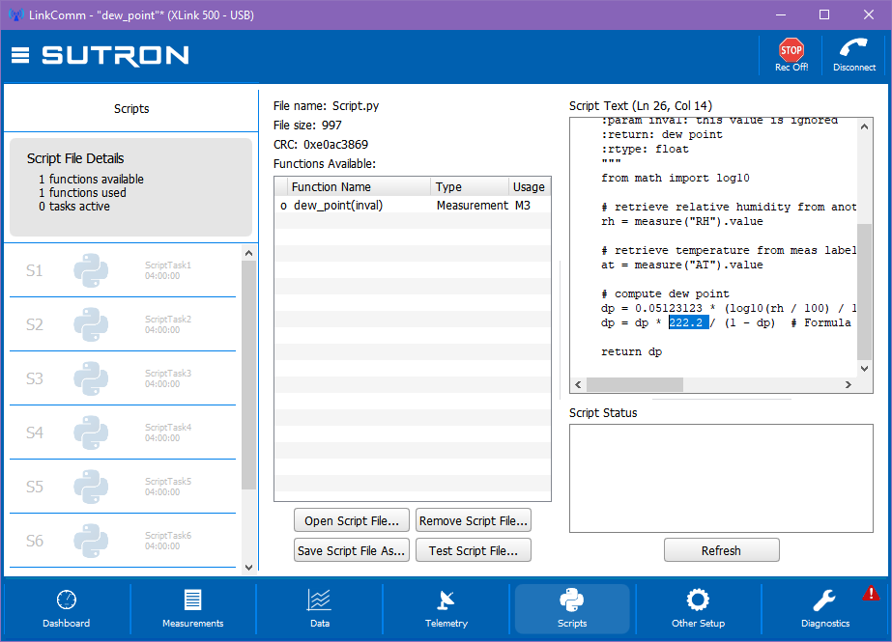Click the Rec Off stop icon
892x642 pixels.
[x=791, y=50]
